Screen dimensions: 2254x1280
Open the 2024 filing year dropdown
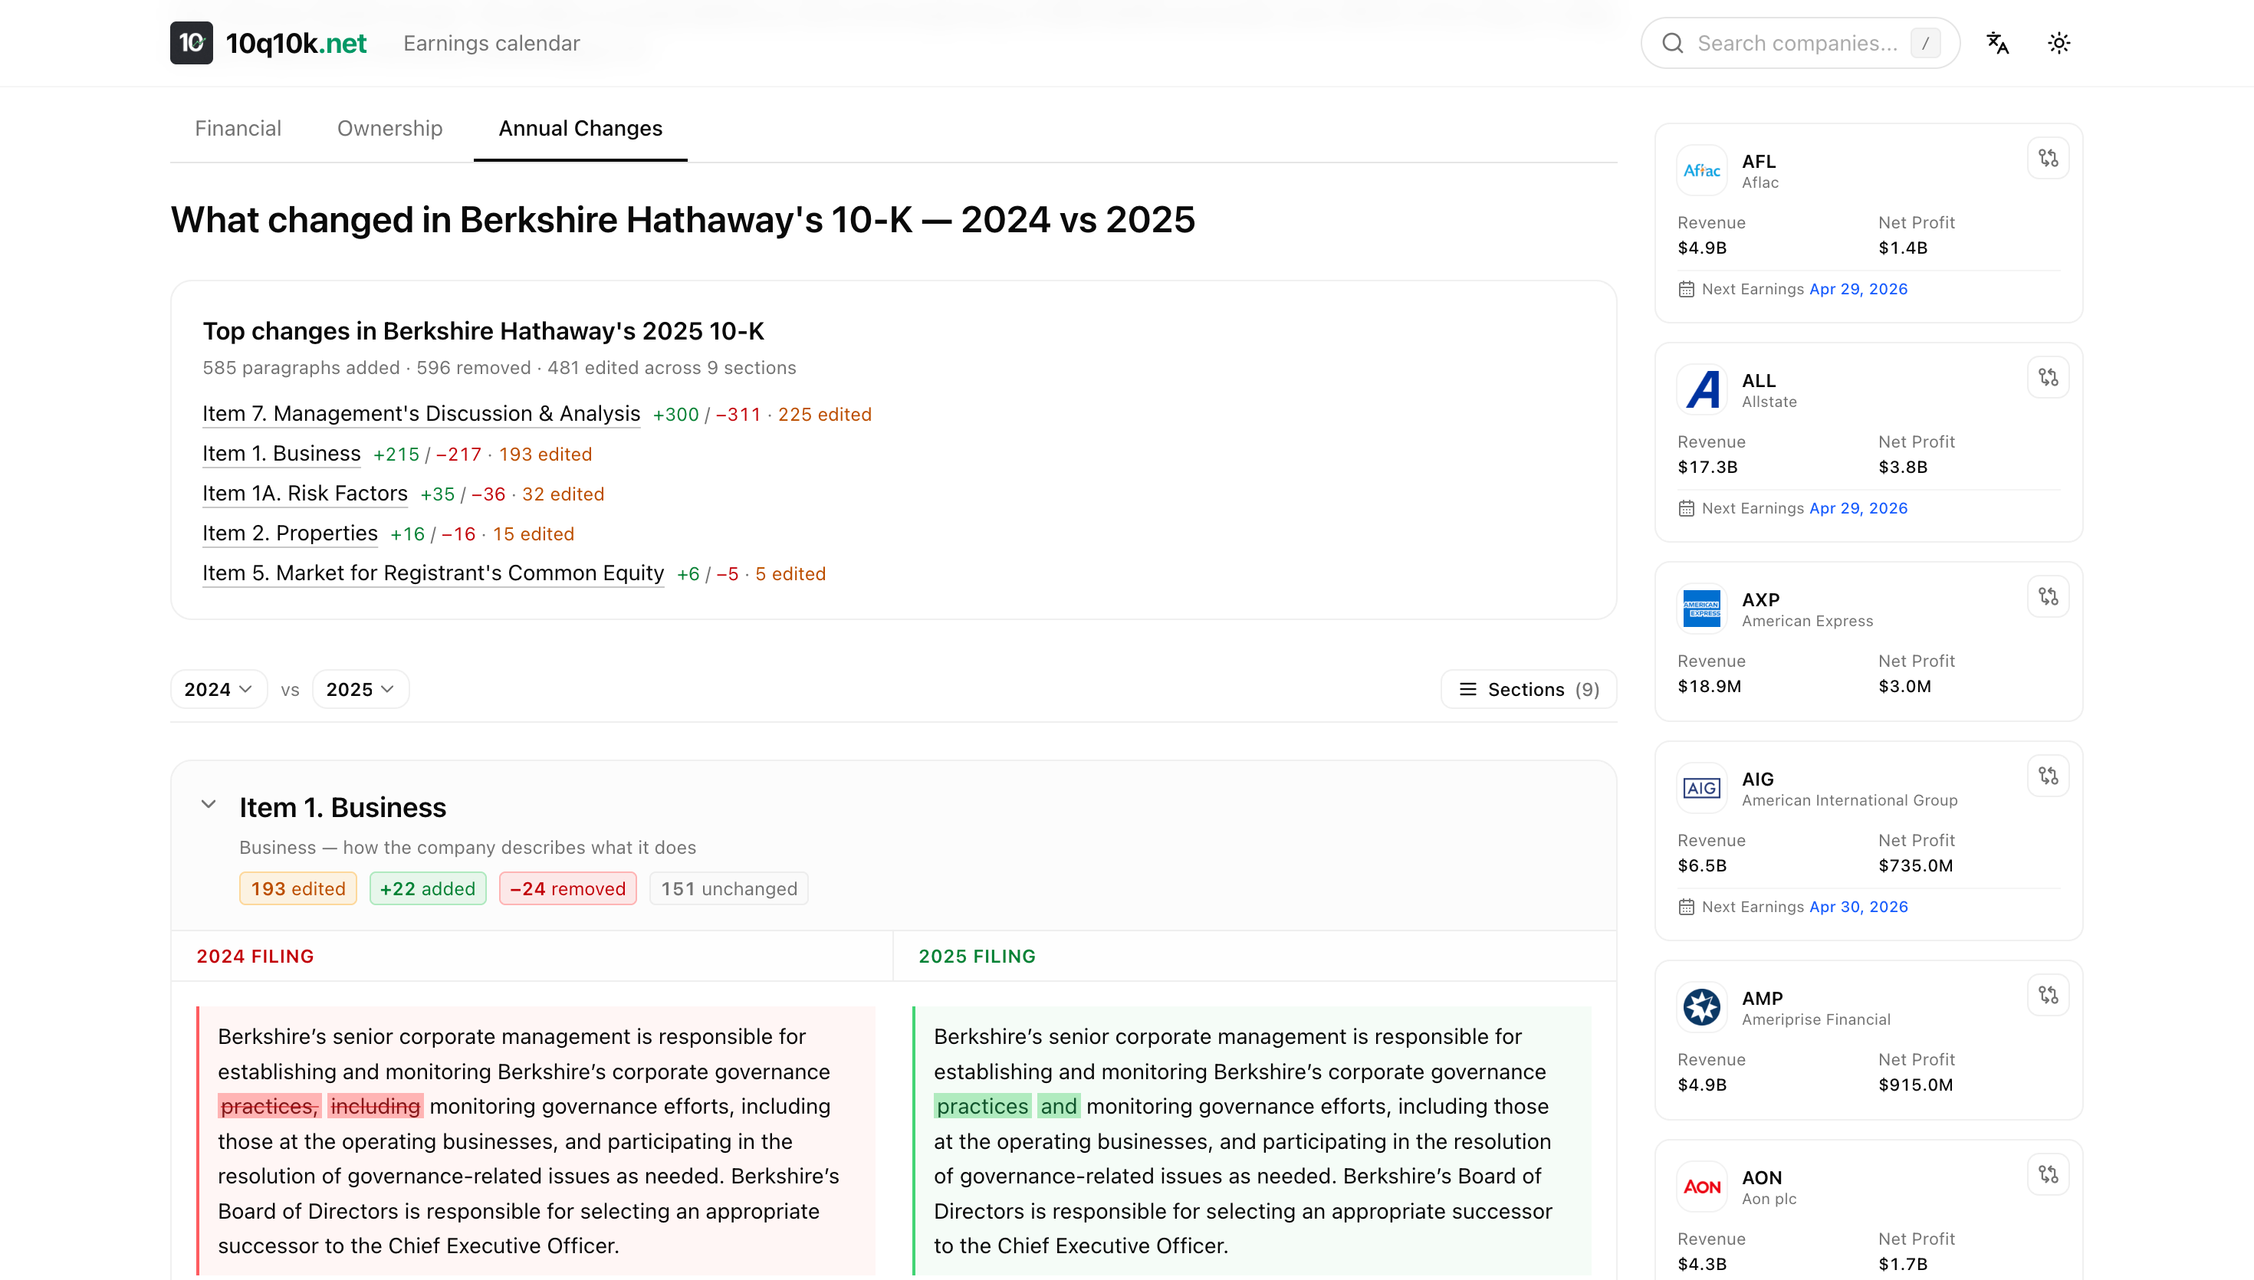point(218,689)
